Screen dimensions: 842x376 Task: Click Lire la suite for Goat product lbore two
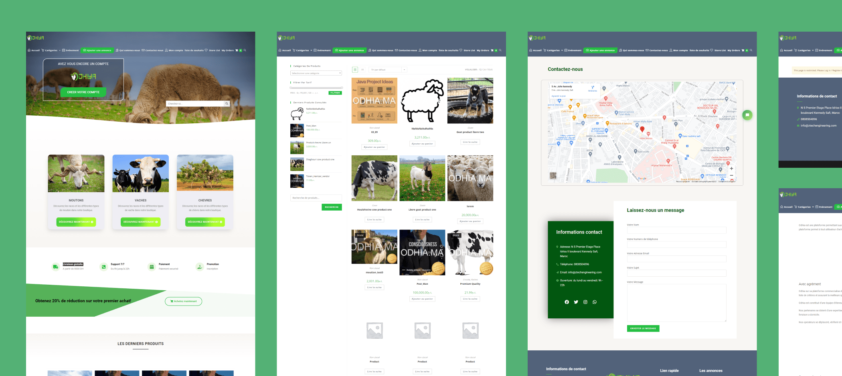coord(470,142)
